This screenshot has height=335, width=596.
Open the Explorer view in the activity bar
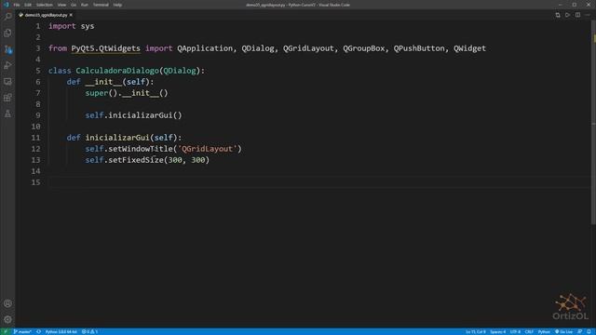(7, 33)
